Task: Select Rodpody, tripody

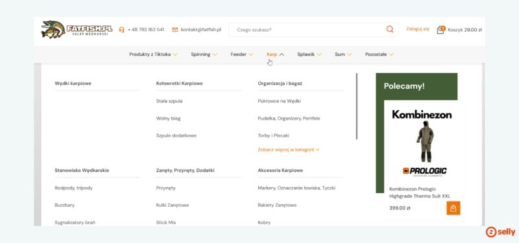Action: 73,188
